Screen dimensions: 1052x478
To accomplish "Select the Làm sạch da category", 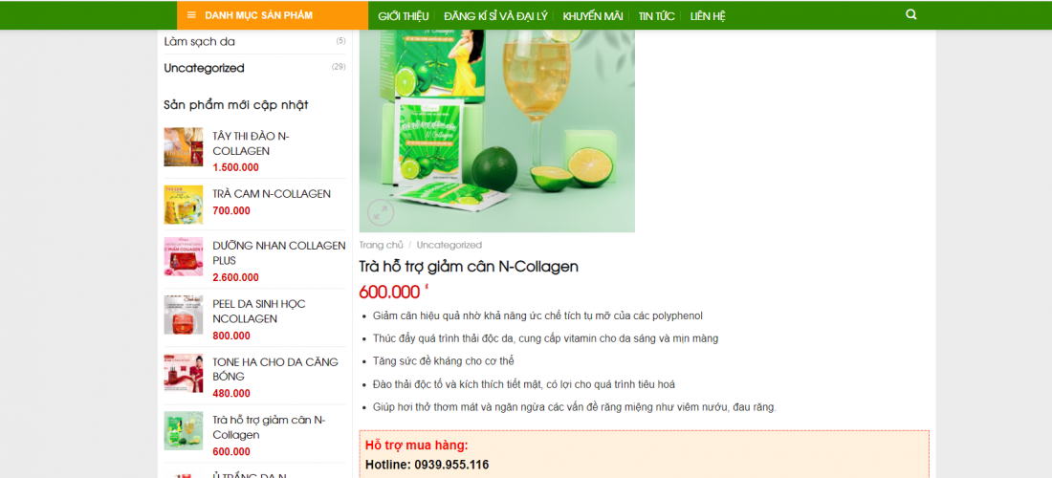I will click(x=199, y=41).
